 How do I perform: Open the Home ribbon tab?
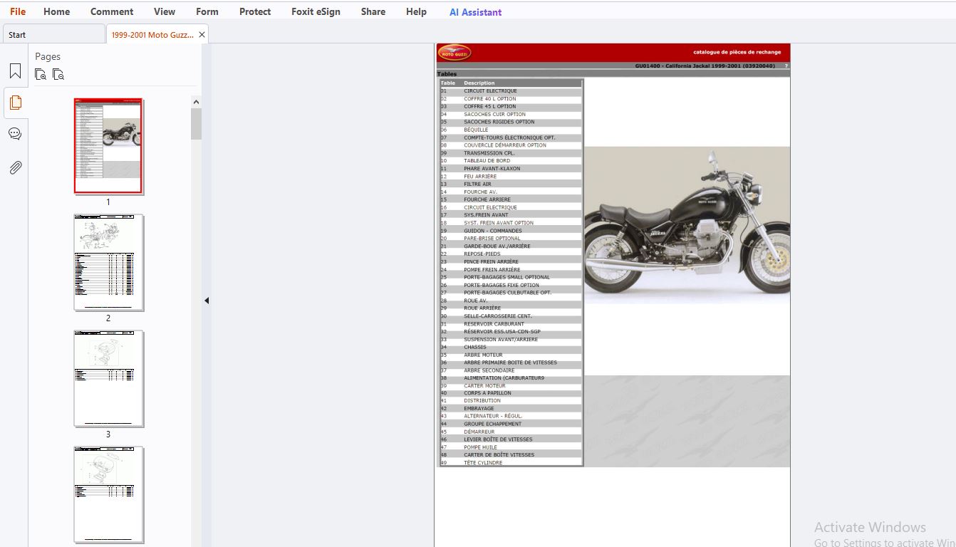pyautogui.click(x=57, y=11)
